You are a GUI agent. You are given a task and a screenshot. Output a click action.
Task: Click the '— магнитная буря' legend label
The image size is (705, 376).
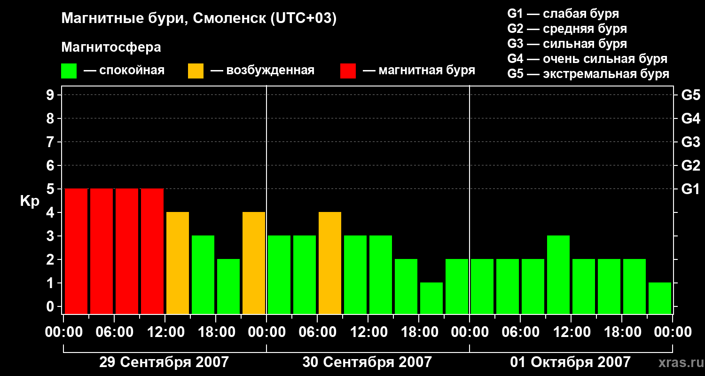[419, 70]
